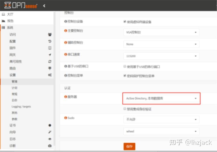Toggle the 密码保护控制台菜单 checkbox
The width and height of the screenshot is (217, 152).
pyautogui.click(x=125, y=76)
